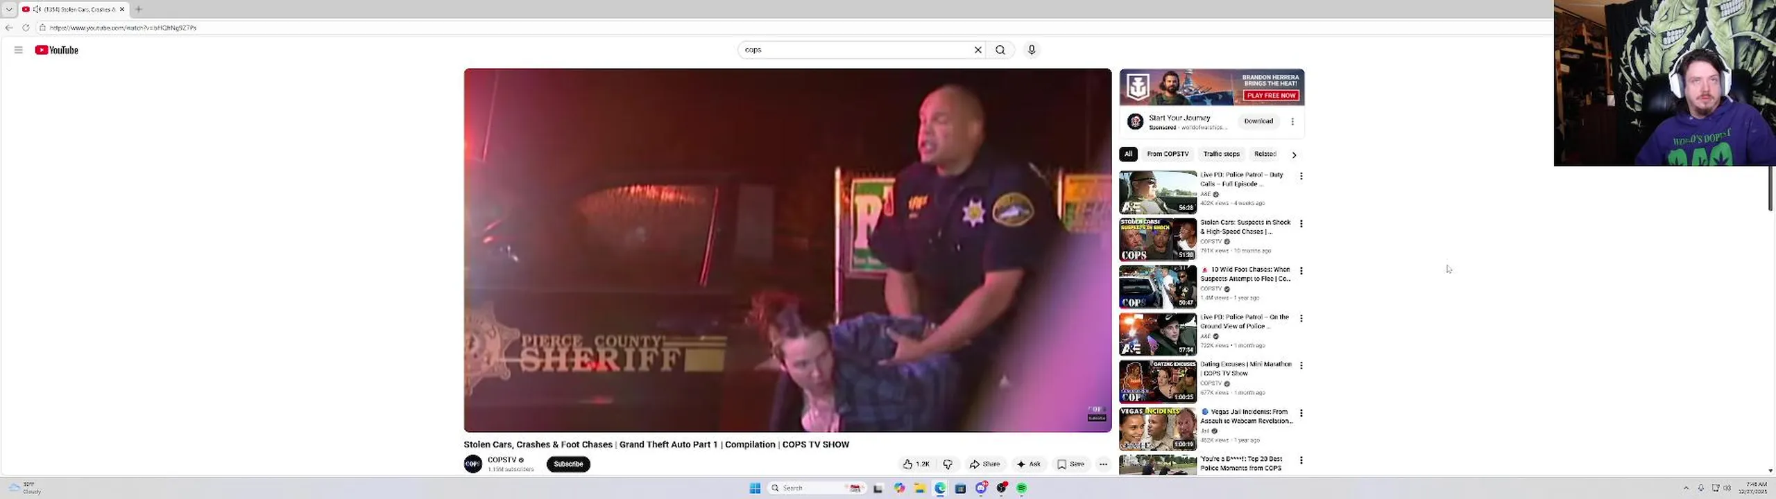Open ad options menu for sponsored banner
This screenshot has width=1776, height=499.
click(x=1292, y=121)
